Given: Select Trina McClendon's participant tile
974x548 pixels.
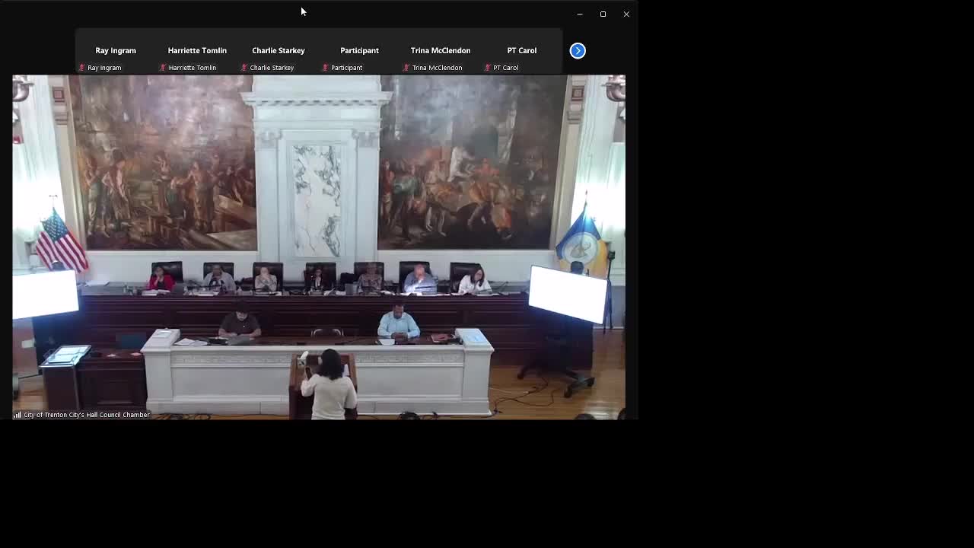Looking at the screenshot, I should coord(441,50).
